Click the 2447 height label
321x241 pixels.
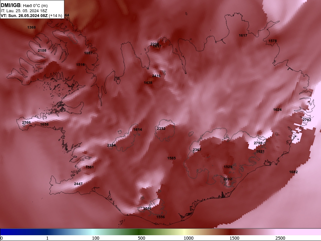[x=78, y=184]
